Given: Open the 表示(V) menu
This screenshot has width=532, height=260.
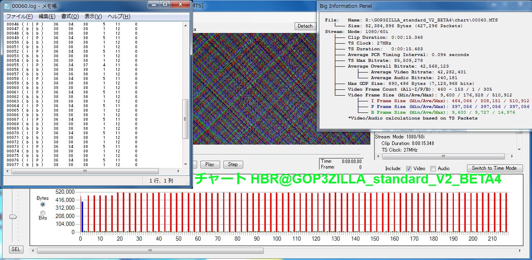Looking at the screenshot, I should pyautogui.click(x=93, y=16).
